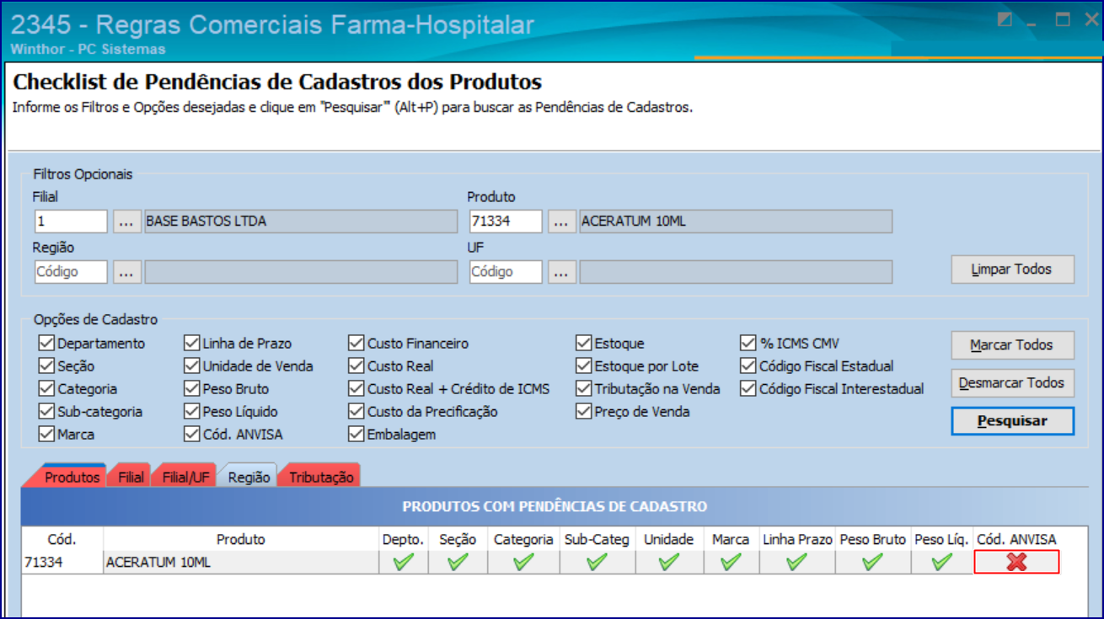Open Produto lookup with ellipsis button
Viewport: 1104px width, 619px height.
(x=561, y=221)
